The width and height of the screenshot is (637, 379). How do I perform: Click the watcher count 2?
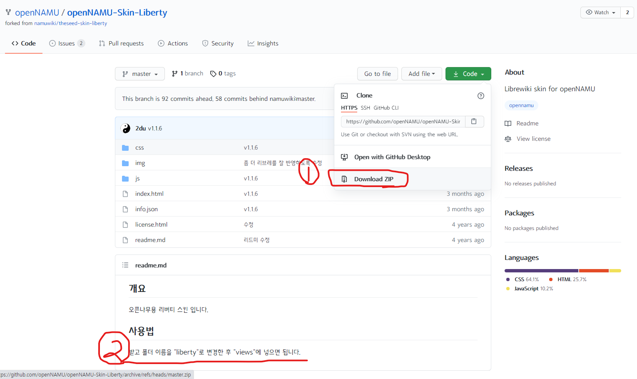click(627, 12)
